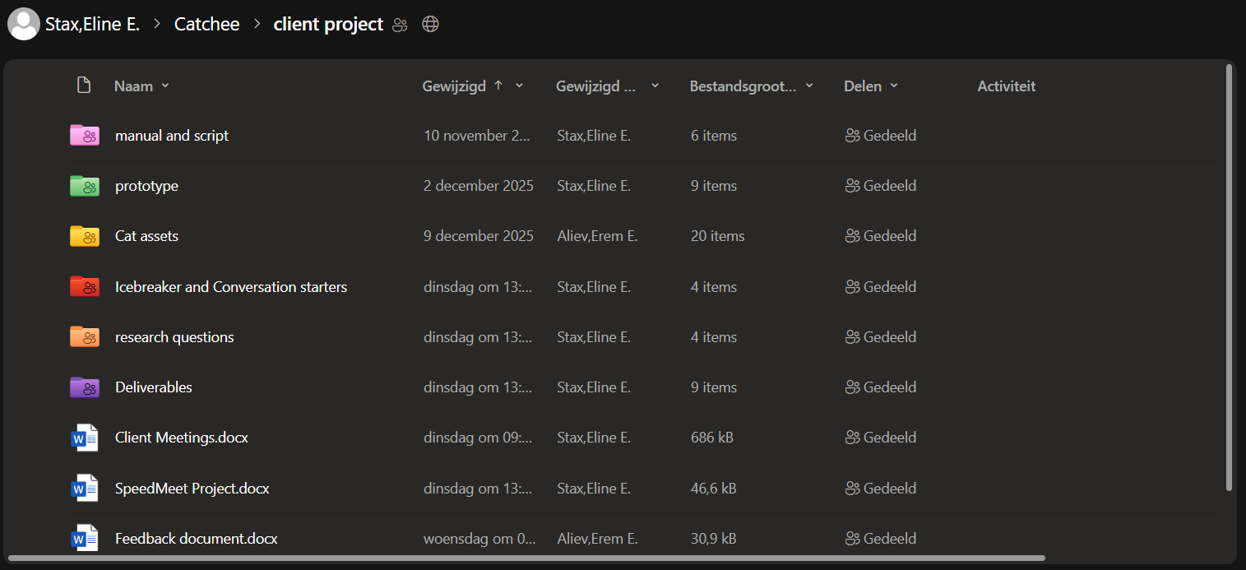Click the Gedeeld people icon on SpeedMeet Project row
Viewport: 1246px width, 570px height.
(x=852, y=488)
